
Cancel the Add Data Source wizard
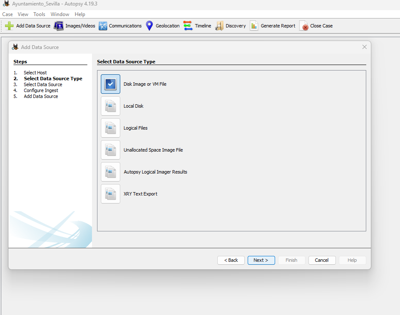coord(322,260)
